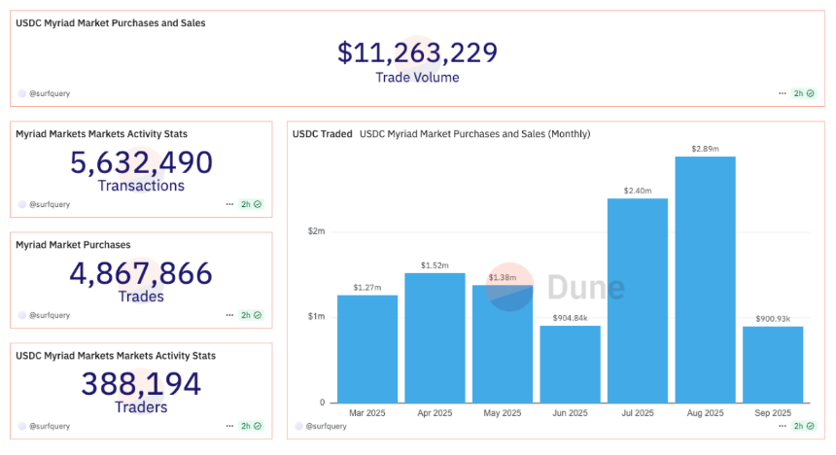Open the three-dot menu on Trades panel
This screenshot has height=455, width=836.
229,315
